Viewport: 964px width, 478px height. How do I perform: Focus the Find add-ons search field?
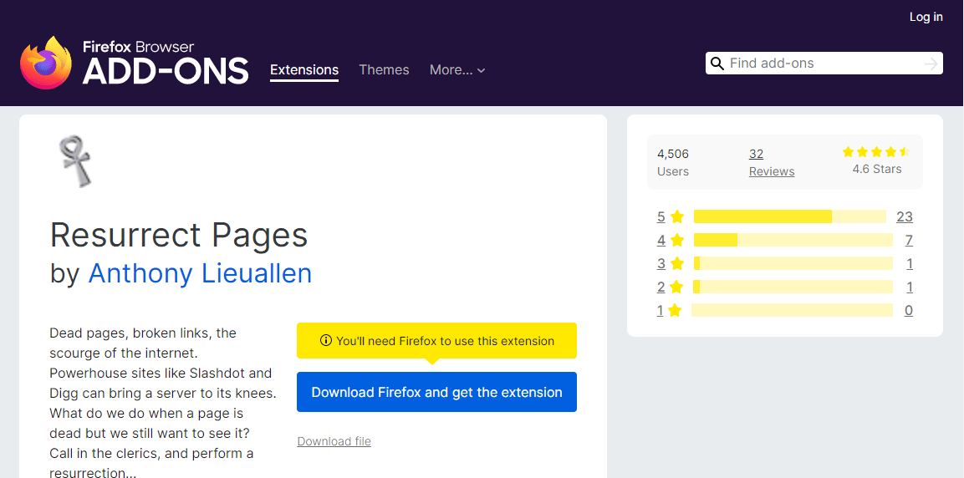(x=824, y=64)
